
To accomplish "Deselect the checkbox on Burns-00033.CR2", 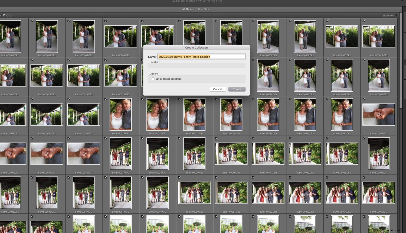I will (364, 99).
